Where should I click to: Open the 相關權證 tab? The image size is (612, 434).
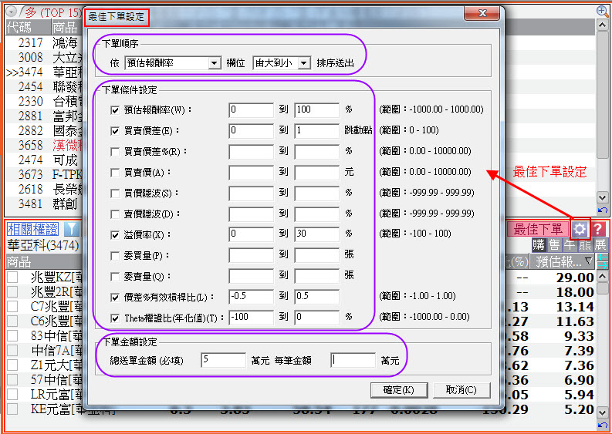pos(32,229)
